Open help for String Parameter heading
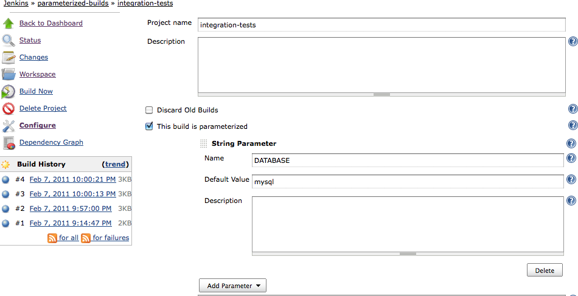Screen dimensions: 578x296 click(571, 143)
